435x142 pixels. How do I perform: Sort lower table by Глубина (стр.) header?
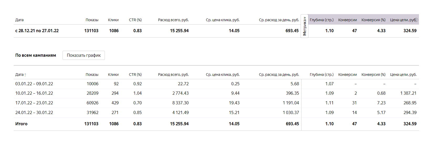pos(322,75)
